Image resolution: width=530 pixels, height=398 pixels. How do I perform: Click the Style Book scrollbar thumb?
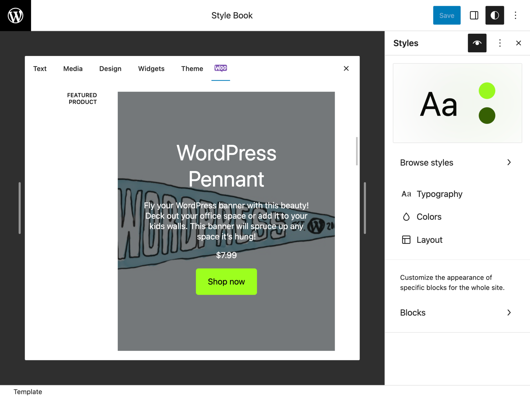tap(357, 151)
